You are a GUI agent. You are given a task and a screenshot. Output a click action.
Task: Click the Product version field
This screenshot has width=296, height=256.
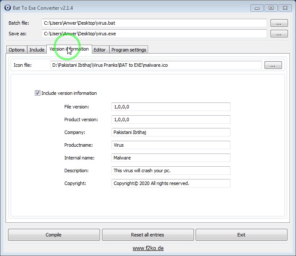click(171, 119)
